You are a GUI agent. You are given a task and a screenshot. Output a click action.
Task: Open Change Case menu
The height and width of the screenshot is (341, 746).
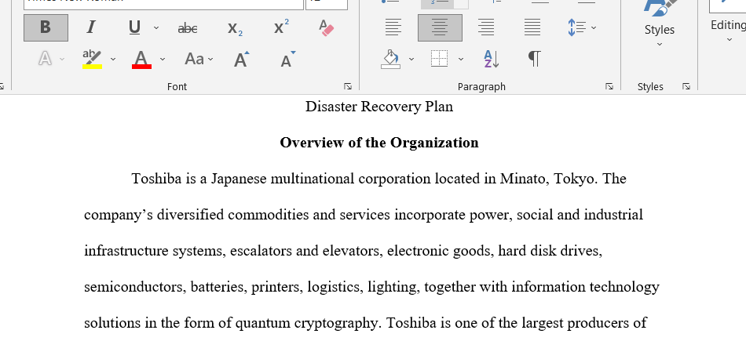coord(199,60)
